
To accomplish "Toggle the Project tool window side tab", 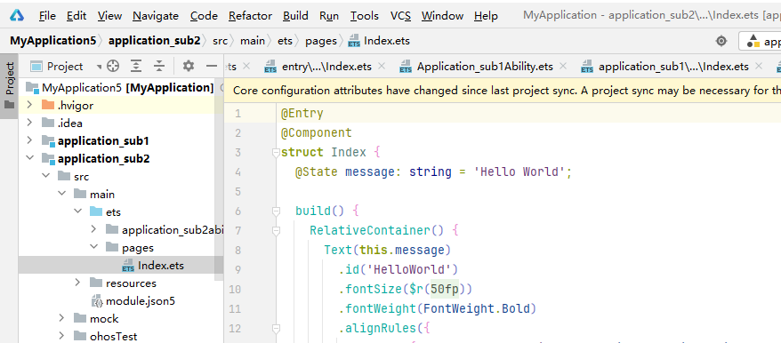I will 10,86.
